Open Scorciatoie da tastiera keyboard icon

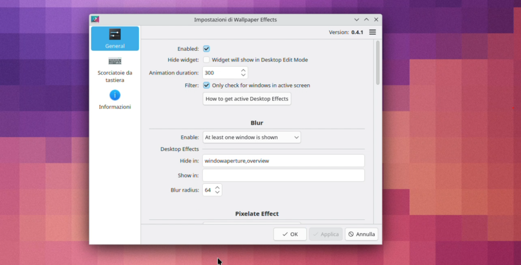click(x=115, y=61)
